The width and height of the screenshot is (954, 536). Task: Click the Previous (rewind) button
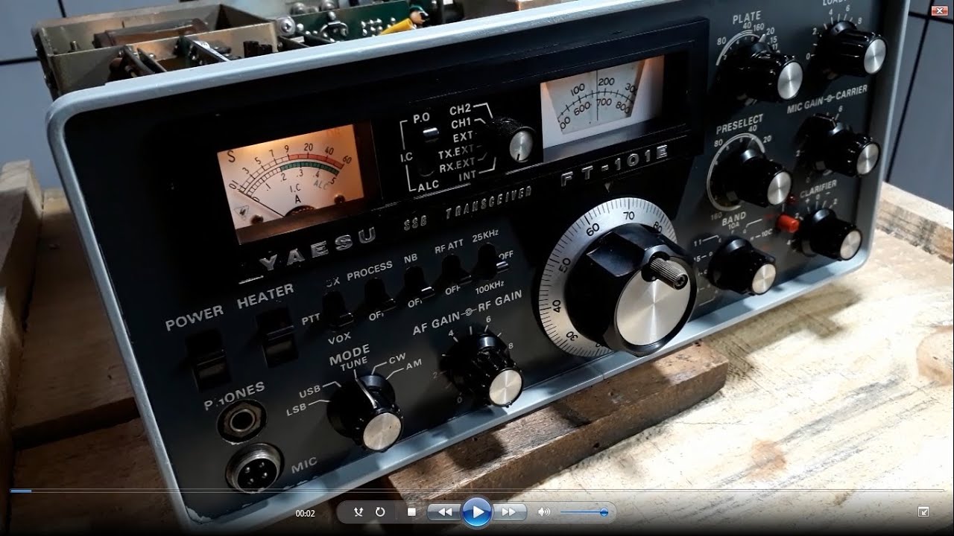coord(444,512)
